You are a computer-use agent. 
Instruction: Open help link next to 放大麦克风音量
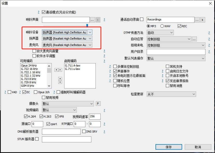[x=104, y=51]
